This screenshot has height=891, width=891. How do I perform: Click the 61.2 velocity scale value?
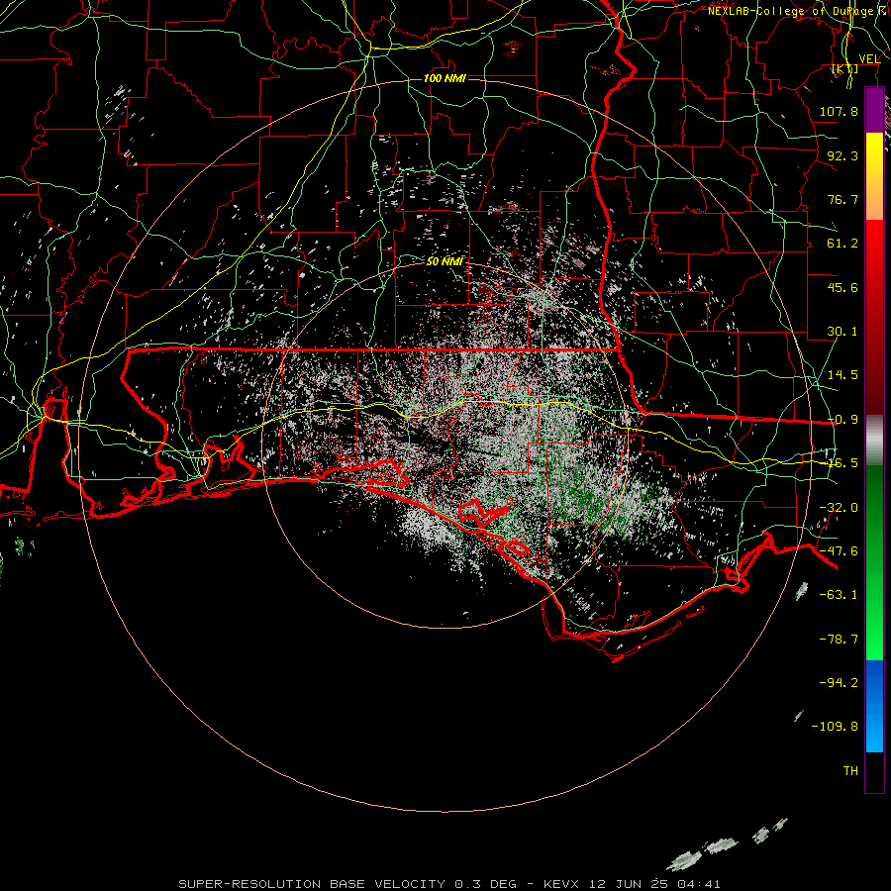click(x=842, y=244)
